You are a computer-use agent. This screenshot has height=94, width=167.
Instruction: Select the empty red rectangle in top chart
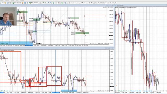tap(95, 16)
